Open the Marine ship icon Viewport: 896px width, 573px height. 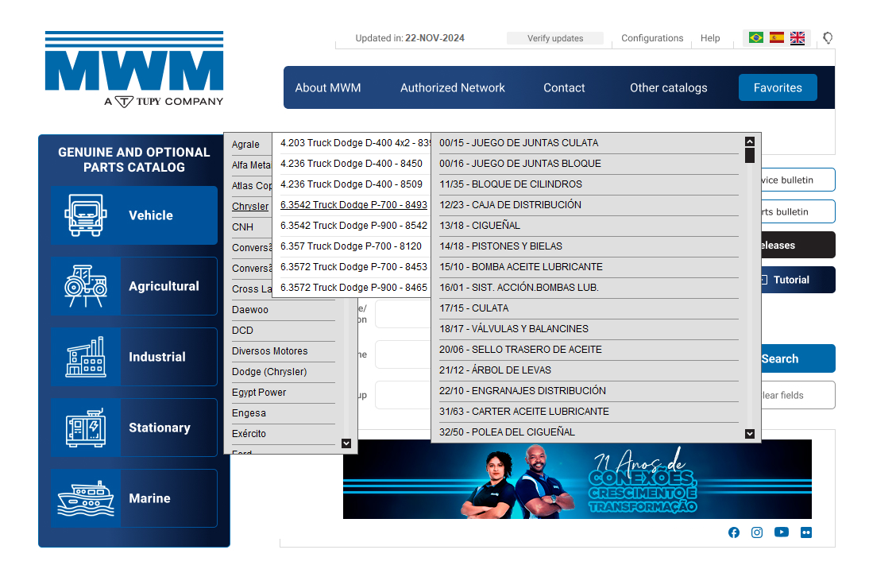tap(86, 498)
